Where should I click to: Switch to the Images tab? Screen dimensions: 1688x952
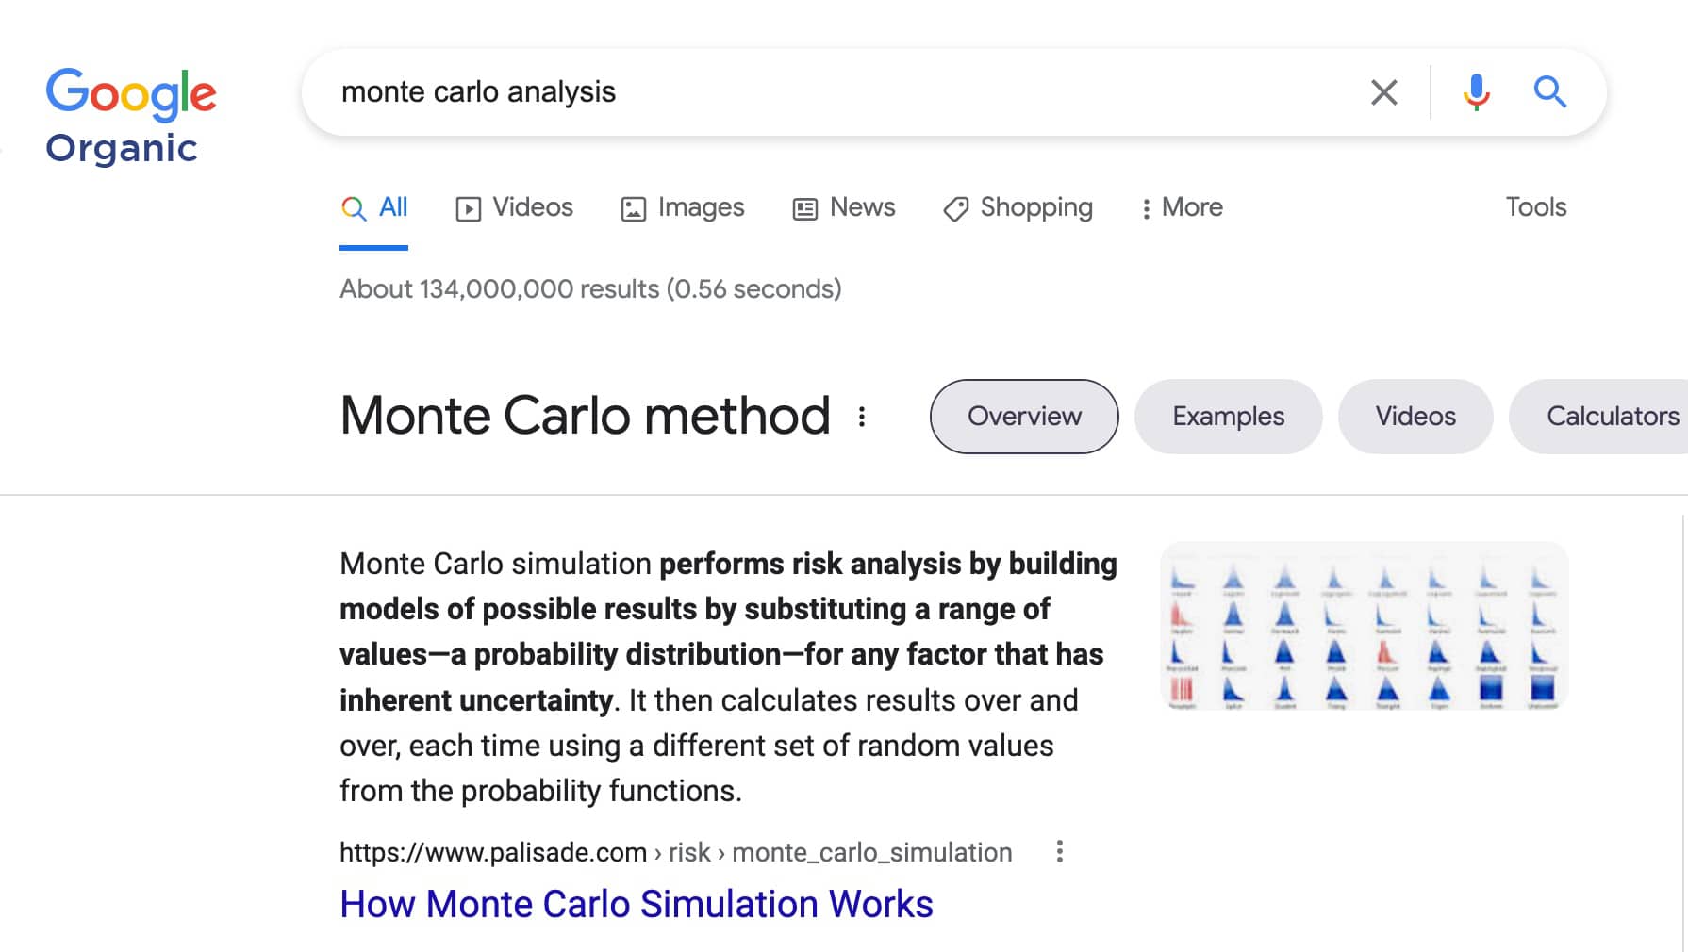click(x=683, y=207)
